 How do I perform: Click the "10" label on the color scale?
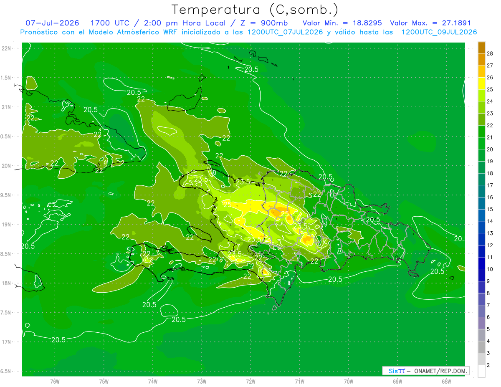[490, 269]
